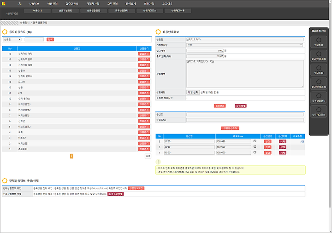The image size is (332, 233).
Task: Click the 상품명 field in product details
Action: point(245,39)
